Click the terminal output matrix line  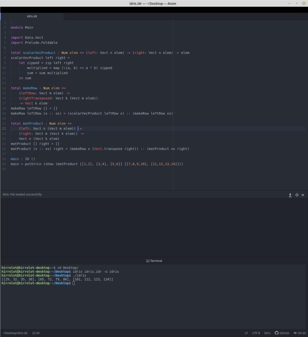(57, 279)
